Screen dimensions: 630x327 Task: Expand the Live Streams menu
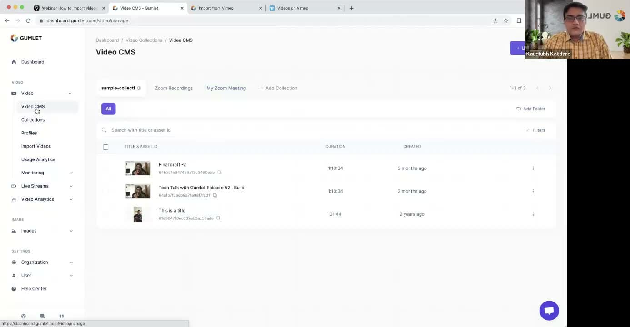coord(71,186)
